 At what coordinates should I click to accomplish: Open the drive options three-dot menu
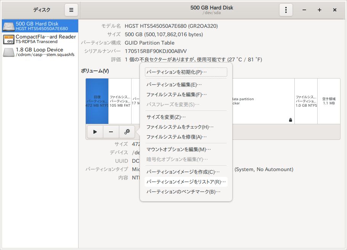(x=286, y=10)
